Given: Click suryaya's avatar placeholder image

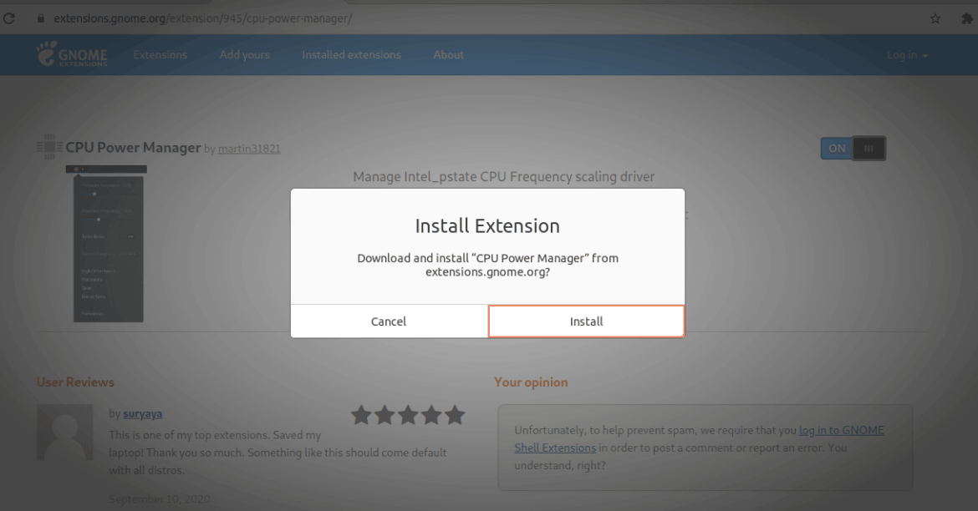Looking at the screenshot, I should tap(64, 432).
